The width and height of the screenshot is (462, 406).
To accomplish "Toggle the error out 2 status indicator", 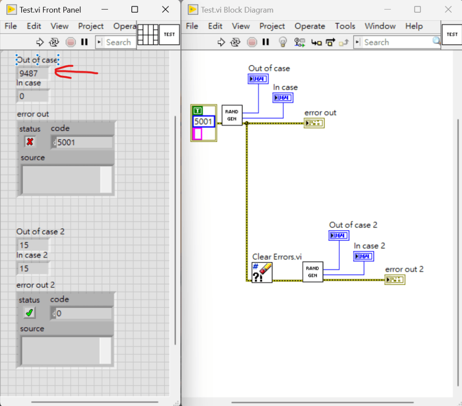I will [29, 313].
